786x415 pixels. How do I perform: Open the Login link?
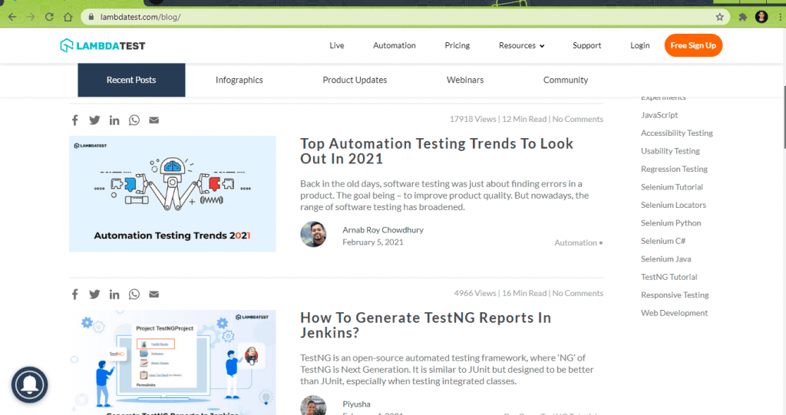click(639, 46)
